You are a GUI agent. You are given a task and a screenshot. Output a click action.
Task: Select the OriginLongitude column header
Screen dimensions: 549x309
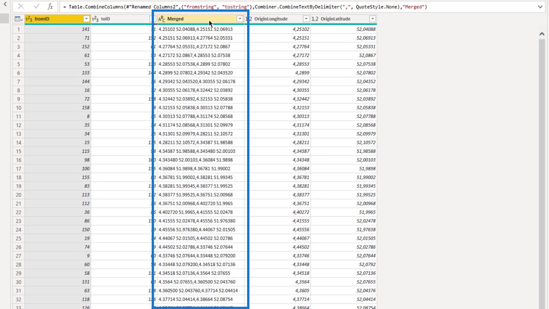point(277,19)
